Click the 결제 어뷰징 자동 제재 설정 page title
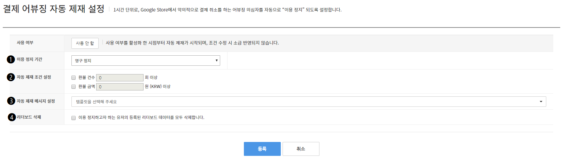 (54, 9)
